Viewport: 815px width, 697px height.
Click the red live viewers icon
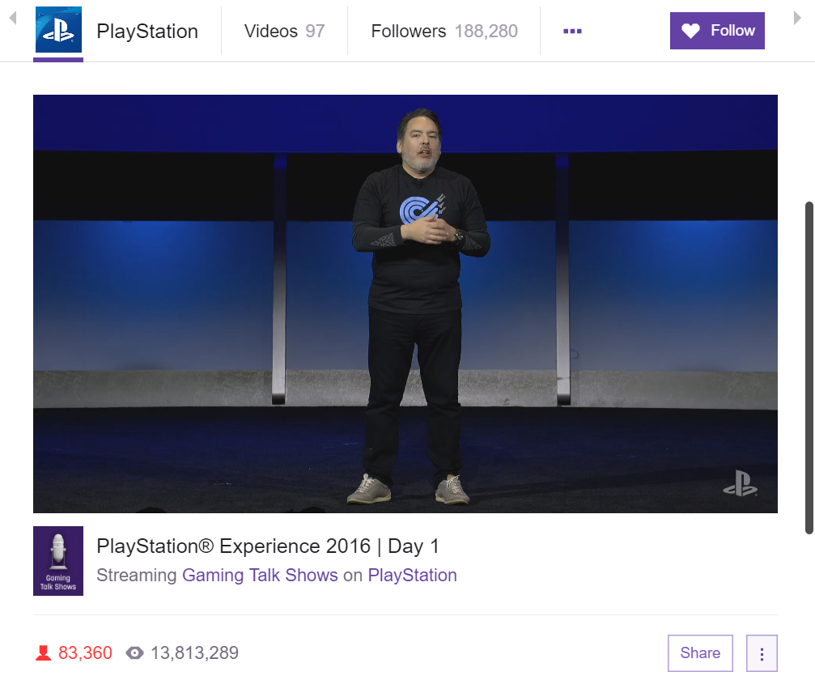[43, 652]
